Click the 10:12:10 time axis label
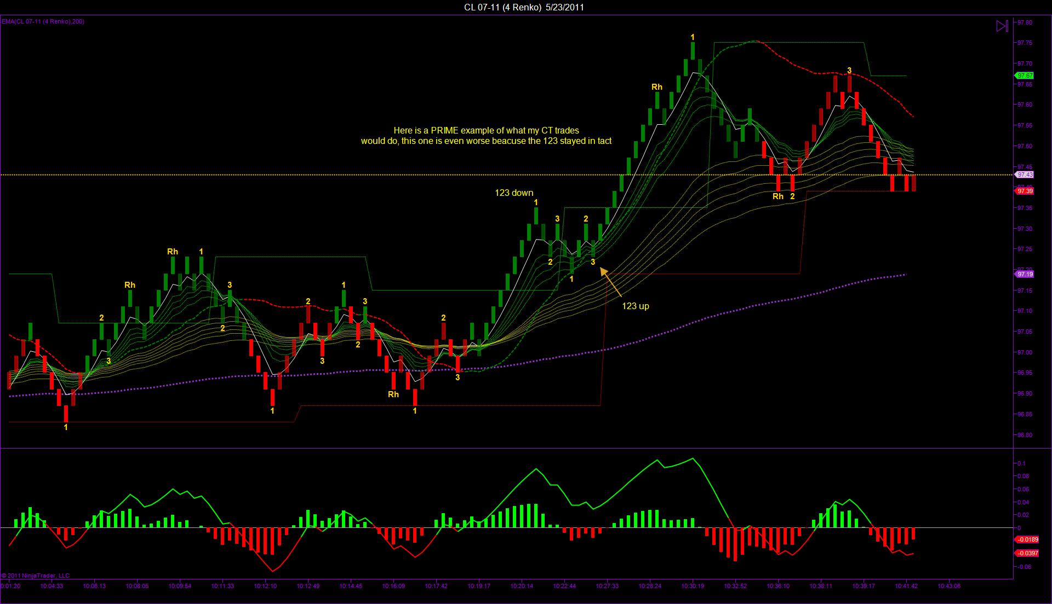The height and width of the screenshot is (604, 1052). click(x=265, y=586)
